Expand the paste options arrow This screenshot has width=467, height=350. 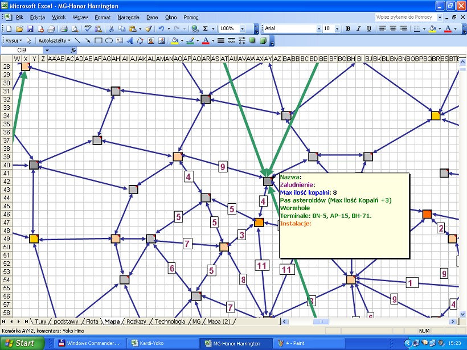point(140,29)
